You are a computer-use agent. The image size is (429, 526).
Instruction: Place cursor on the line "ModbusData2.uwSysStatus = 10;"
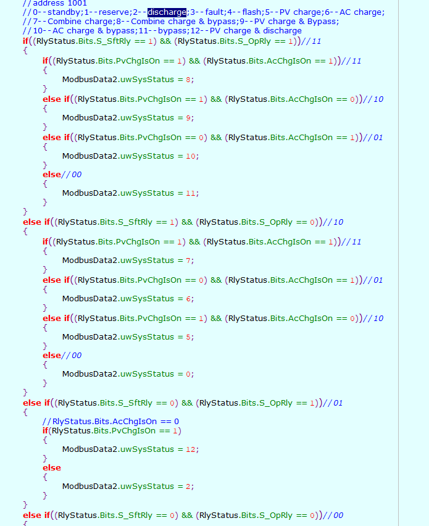130,156
